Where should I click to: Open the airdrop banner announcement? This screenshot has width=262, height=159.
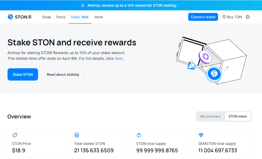point(131,5)
